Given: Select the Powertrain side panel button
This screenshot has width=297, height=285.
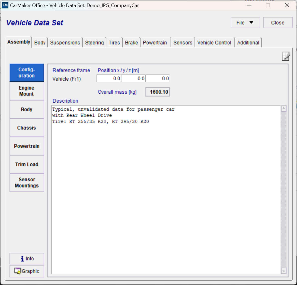Looking at the screenshot, I should pos(27,146).
